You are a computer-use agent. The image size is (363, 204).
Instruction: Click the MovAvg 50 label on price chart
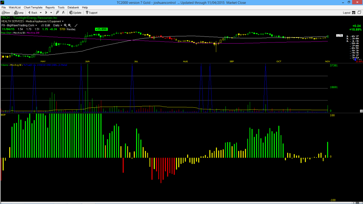[19, 33]
